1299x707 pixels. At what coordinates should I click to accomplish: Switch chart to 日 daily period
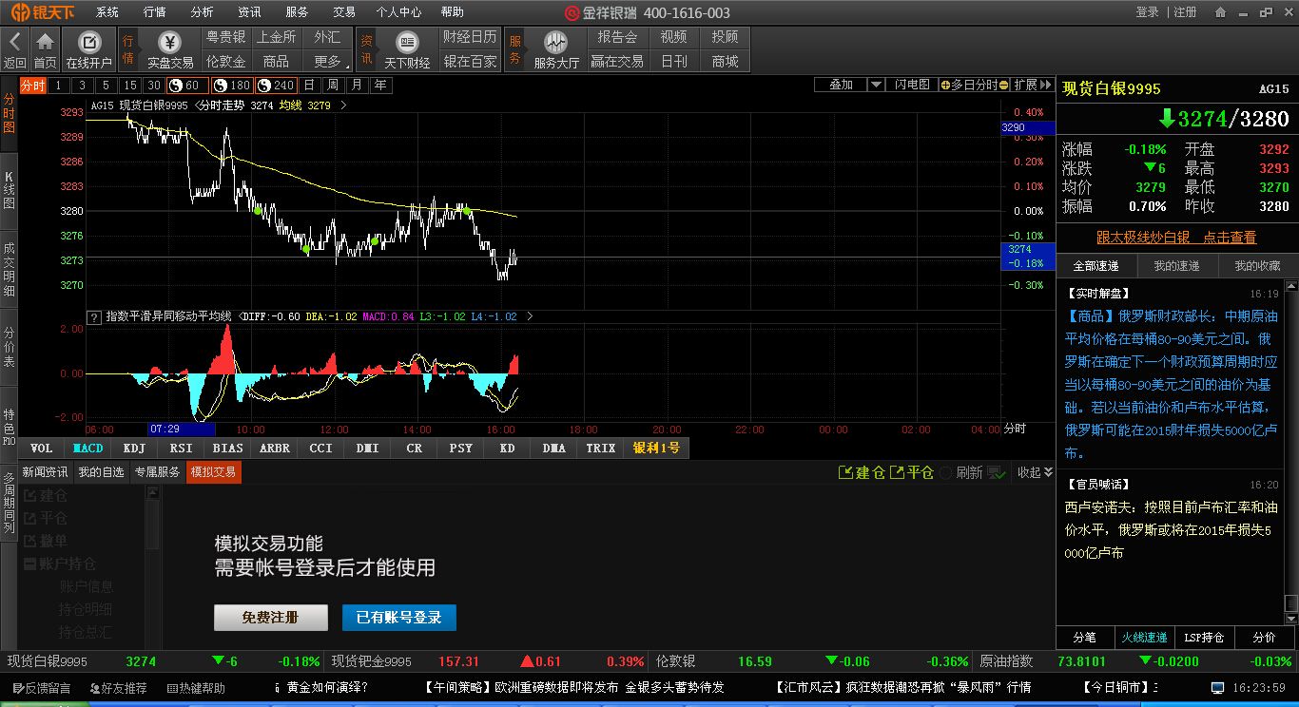pos(311,85)
